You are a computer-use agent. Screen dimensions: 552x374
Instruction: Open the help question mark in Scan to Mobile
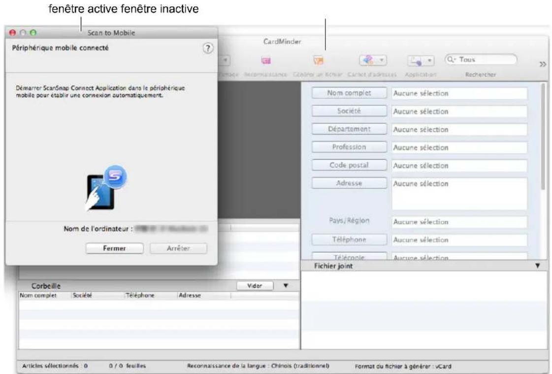(208, 48)
